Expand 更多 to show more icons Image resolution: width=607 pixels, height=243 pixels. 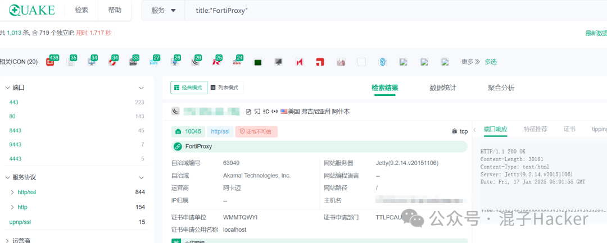point(470,62)
